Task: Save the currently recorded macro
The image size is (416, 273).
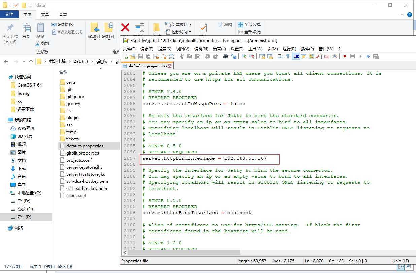Action: 376,56
